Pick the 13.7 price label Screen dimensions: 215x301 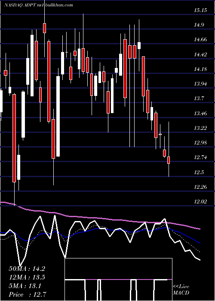tap(199, 98)
